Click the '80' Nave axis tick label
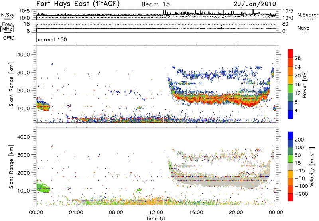This screenshot has height=221, width=319. 285,24
